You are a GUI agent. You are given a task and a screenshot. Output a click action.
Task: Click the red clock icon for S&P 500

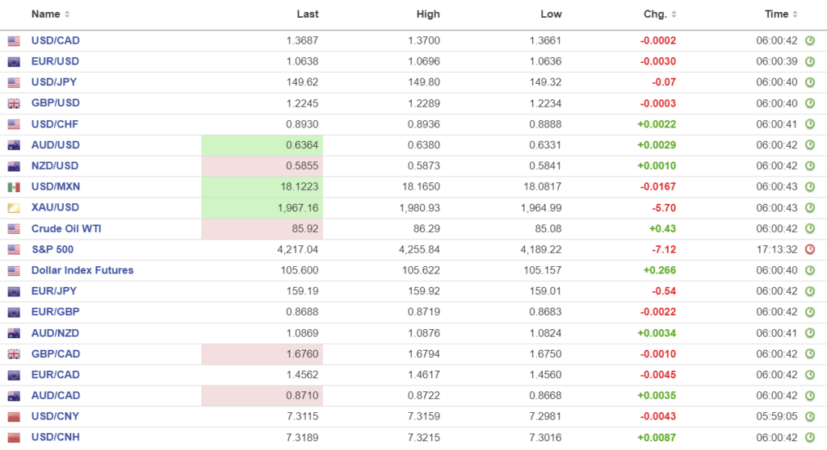point(809,250)
